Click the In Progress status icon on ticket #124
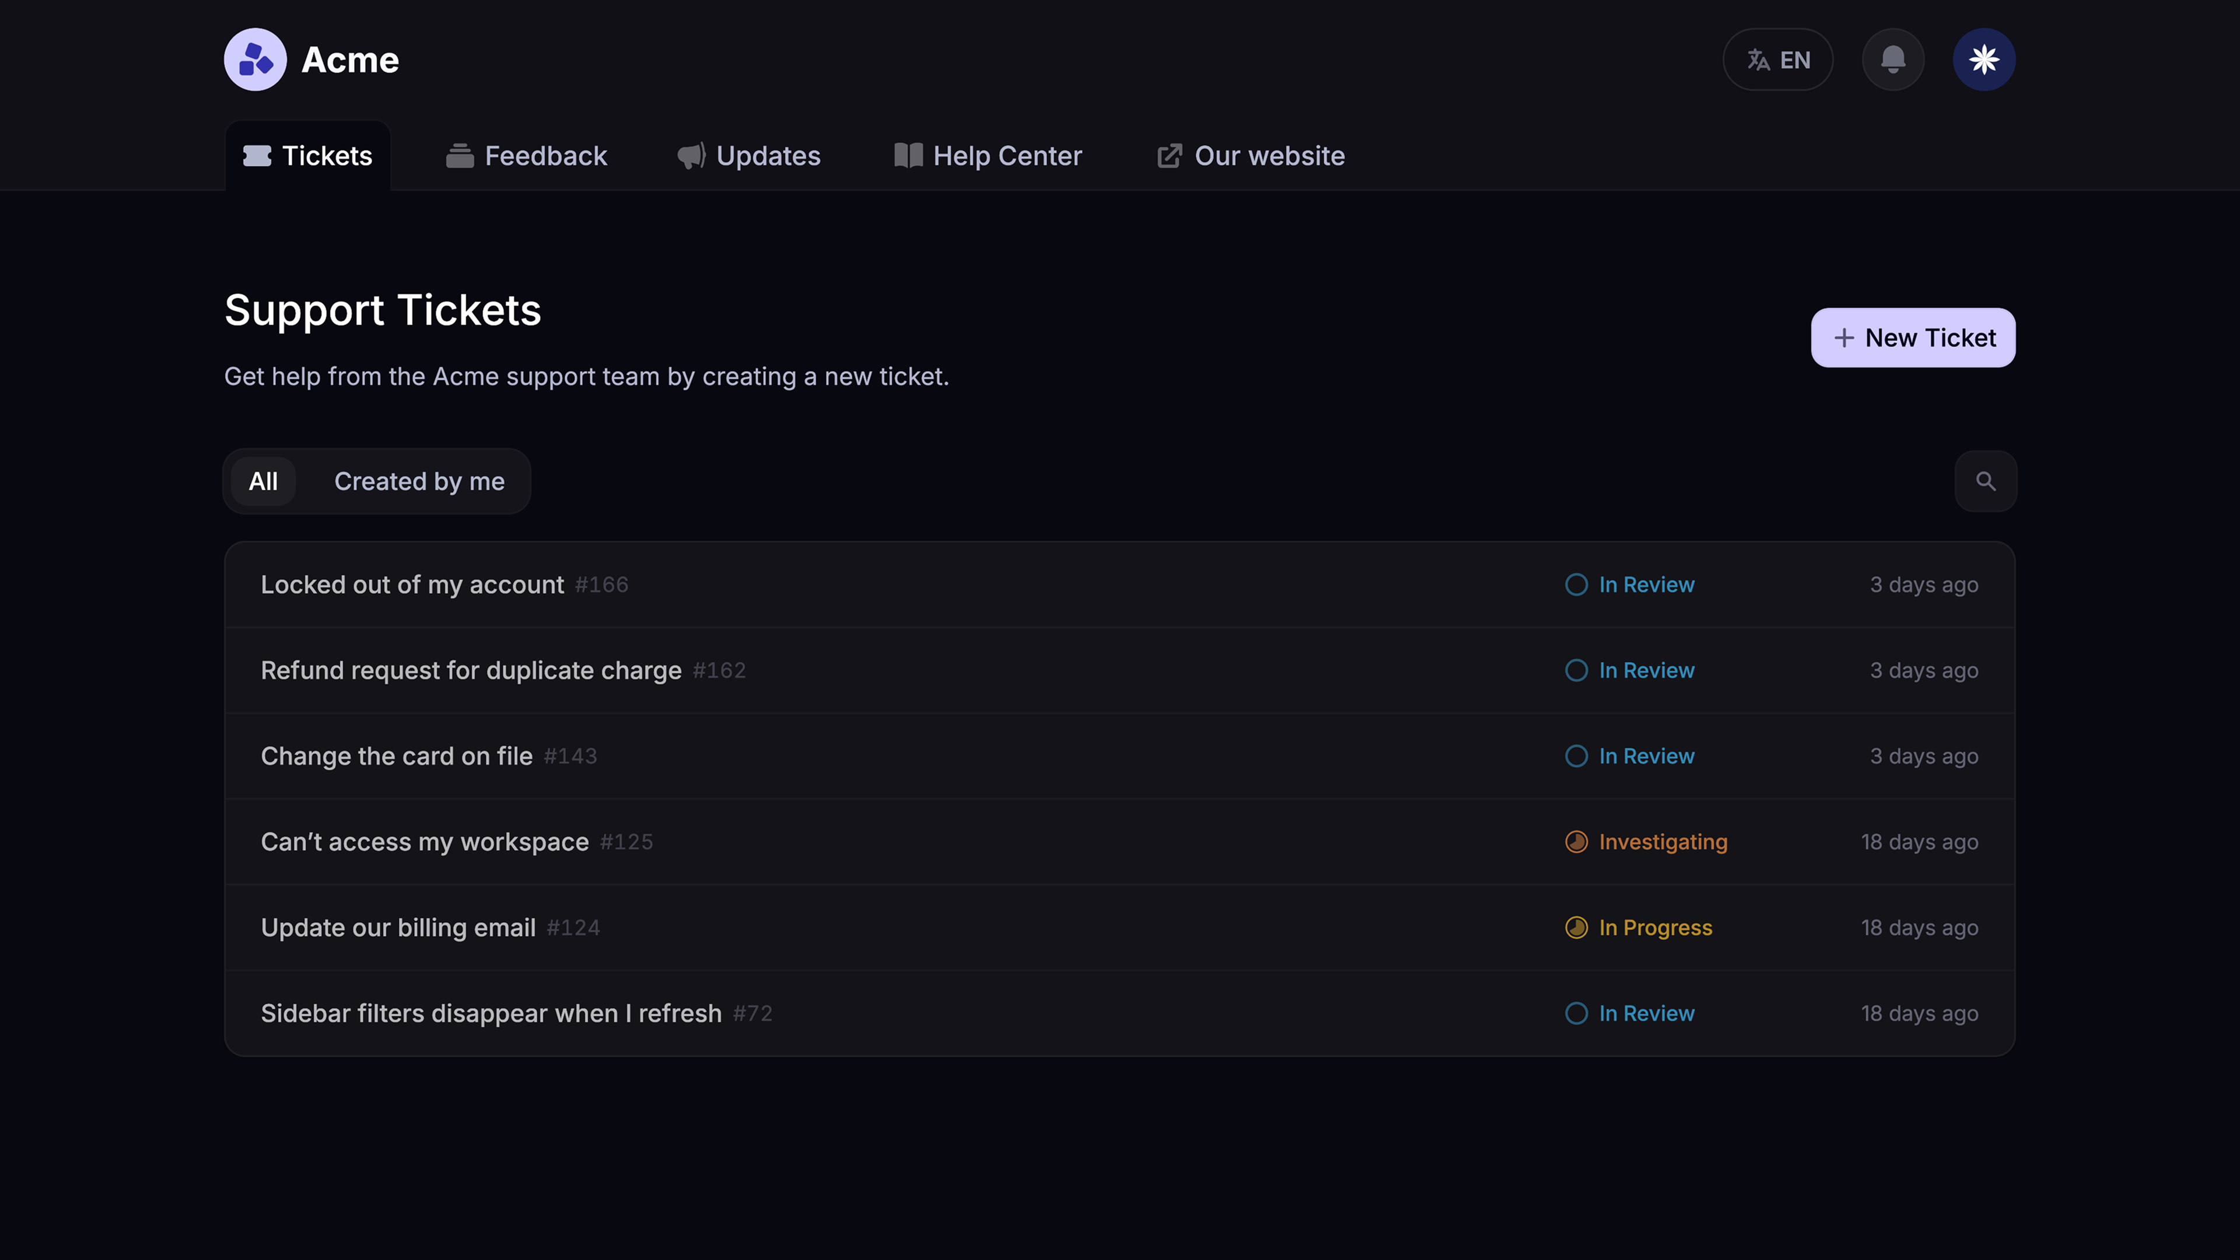 (1576, 928)
